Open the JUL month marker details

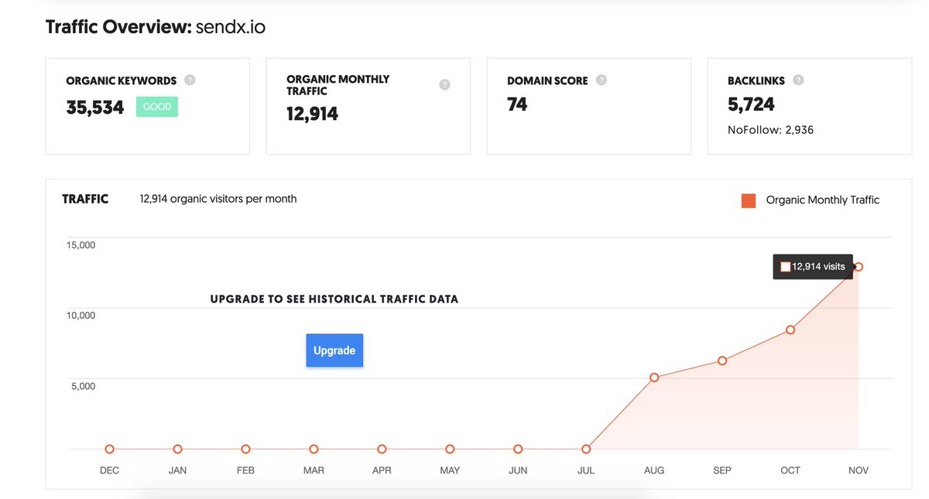[x=586, y=449]
